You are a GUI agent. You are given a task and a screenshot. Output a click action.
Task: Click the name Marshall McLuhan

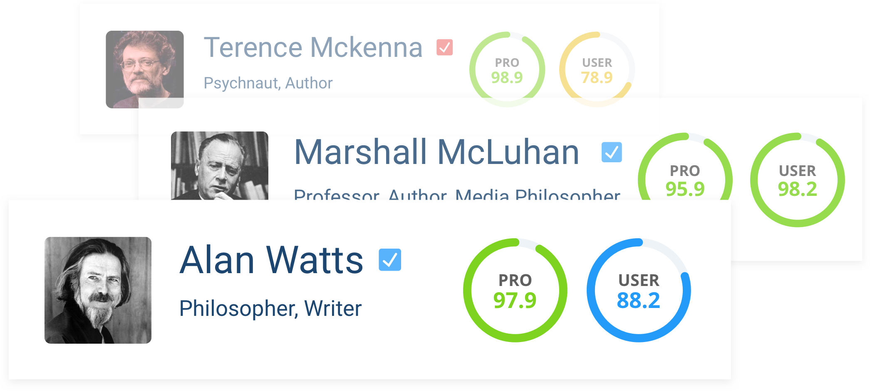pyautogui.click(x=436, y=152)
